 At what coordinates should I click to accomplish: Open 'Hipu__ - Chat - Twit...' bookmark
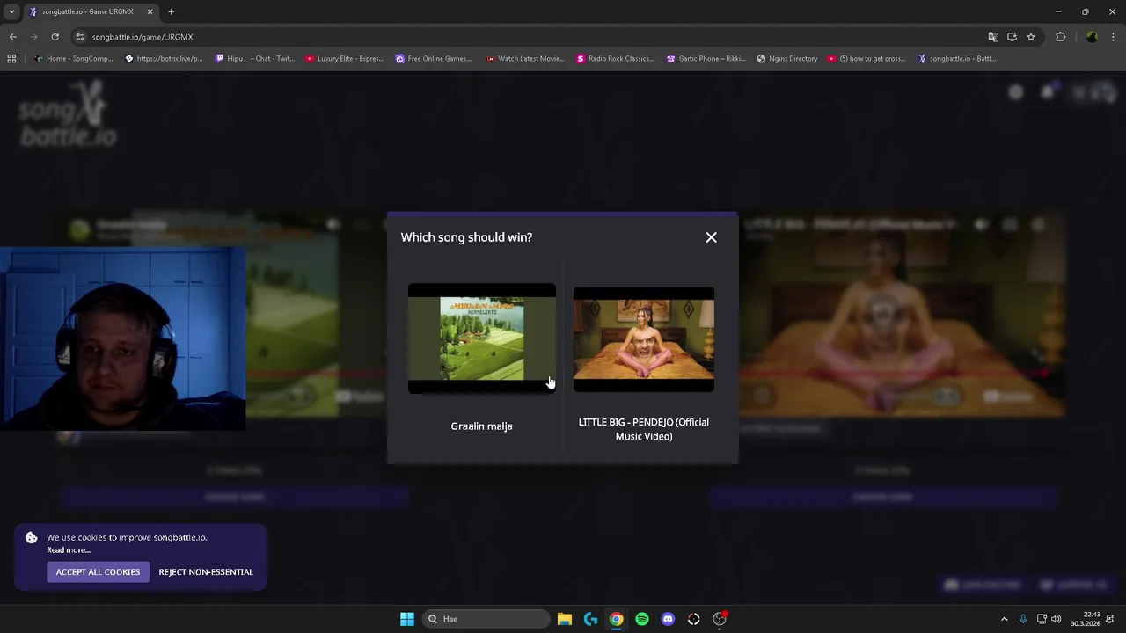point(255,59)
